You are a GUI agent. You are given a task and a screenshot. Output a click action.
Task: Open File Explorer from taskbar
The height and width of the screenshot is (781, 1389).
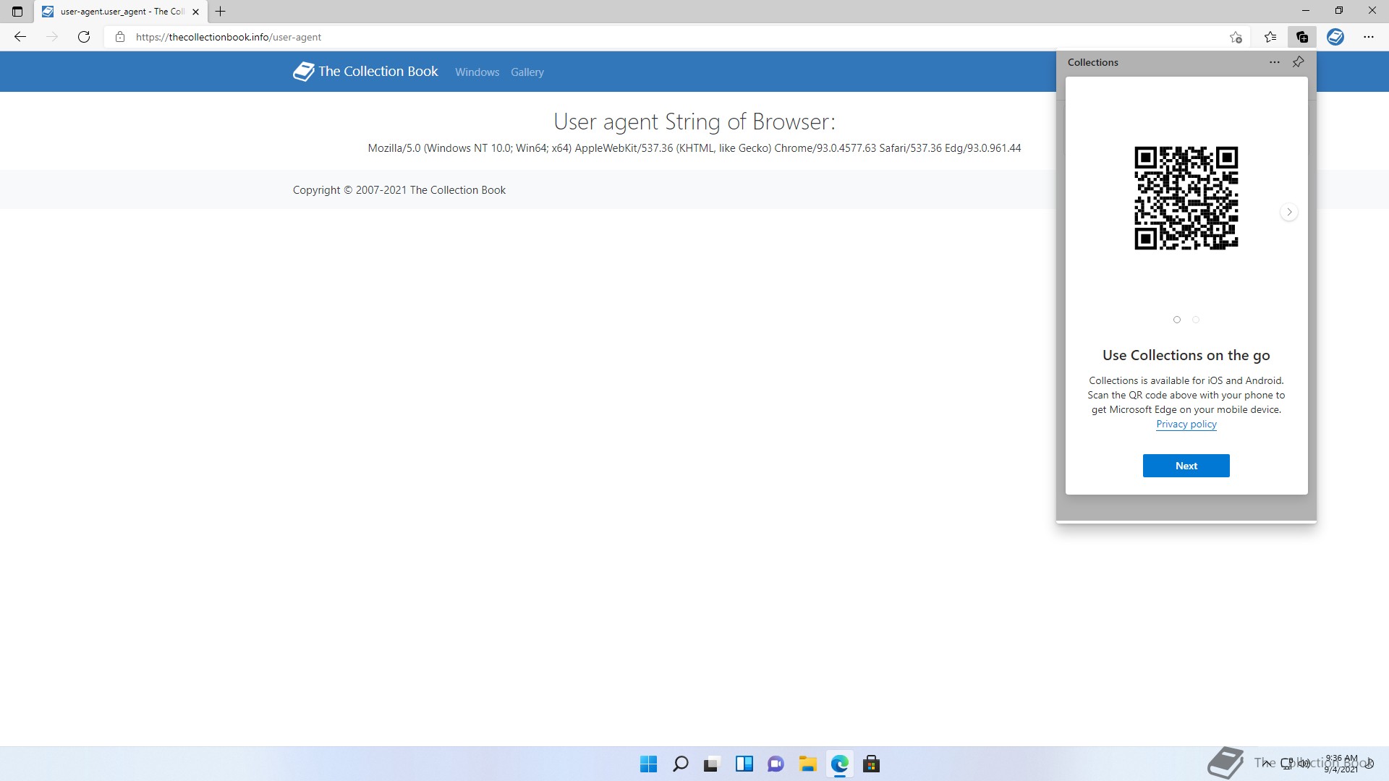coord(807,764)
